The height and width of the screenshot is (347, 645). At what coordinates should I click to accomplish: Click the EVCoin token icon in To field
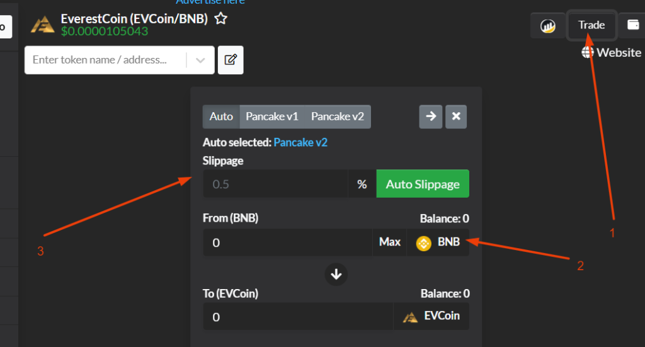(410, 317)
